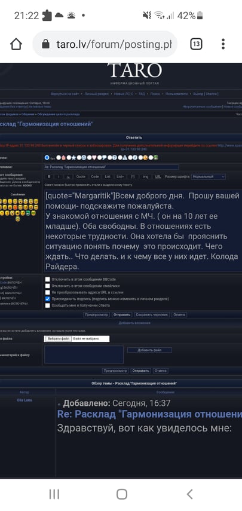Enable 'Сообщать мне о получении ответа'
Image resolution: width=242 pixels, height=511 pixels.
[48, 305]
